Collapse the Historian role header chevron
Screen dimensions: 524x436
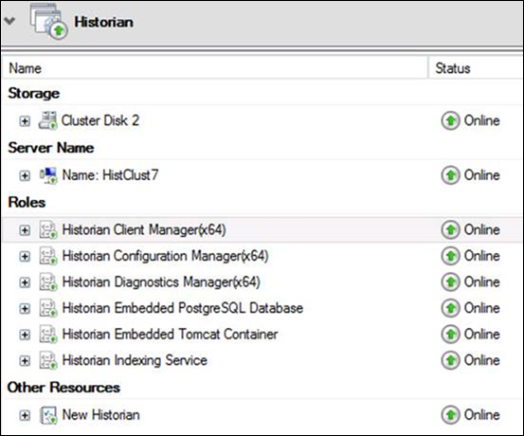[9, 21]
